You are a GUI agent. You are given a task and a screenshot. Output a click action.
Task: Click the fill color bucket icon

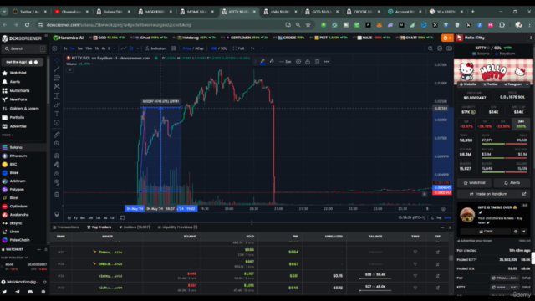272,61
